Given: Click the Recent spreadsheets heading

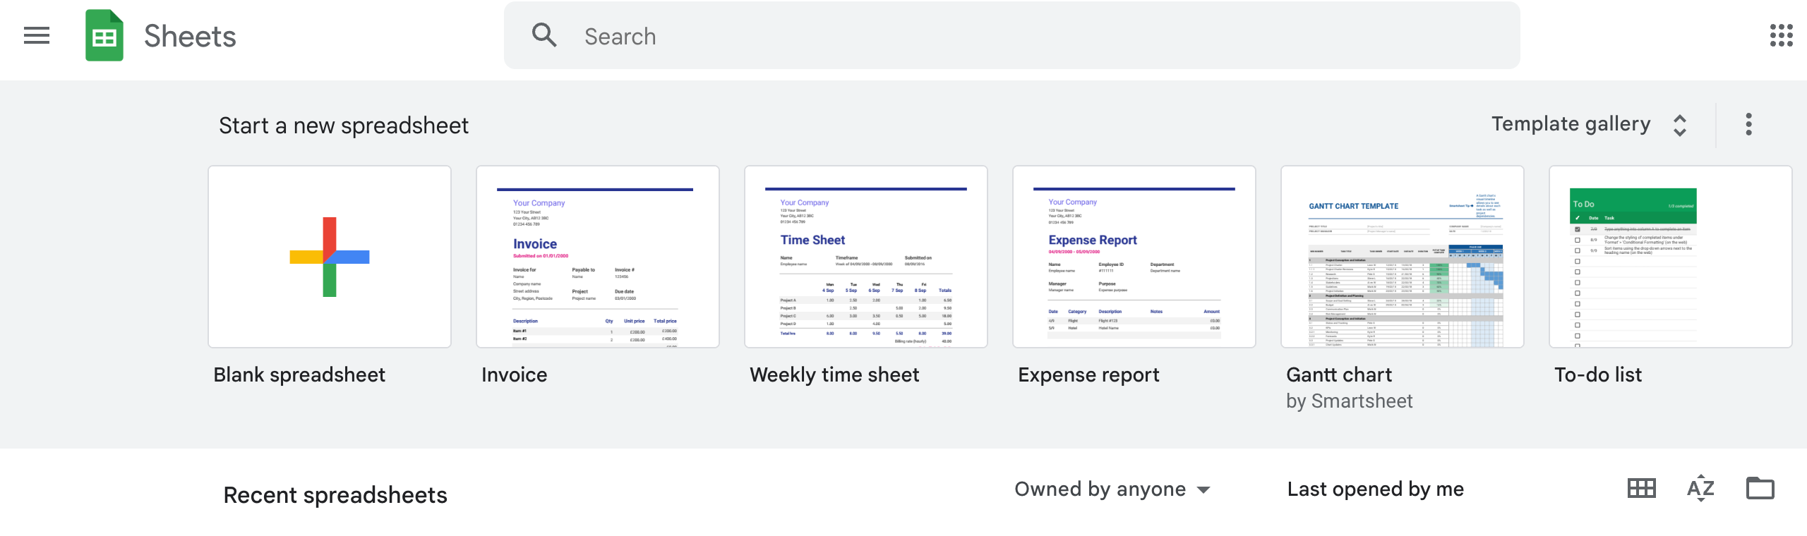Looking at the screenshot, I should [x=335, y=495].
